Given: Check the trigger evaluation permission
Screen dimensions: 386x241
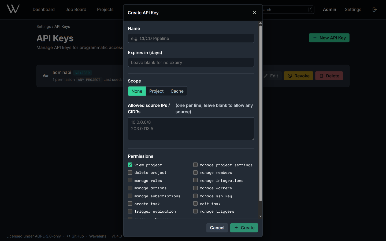Looking at the screenshot, I should pos(130,211).
